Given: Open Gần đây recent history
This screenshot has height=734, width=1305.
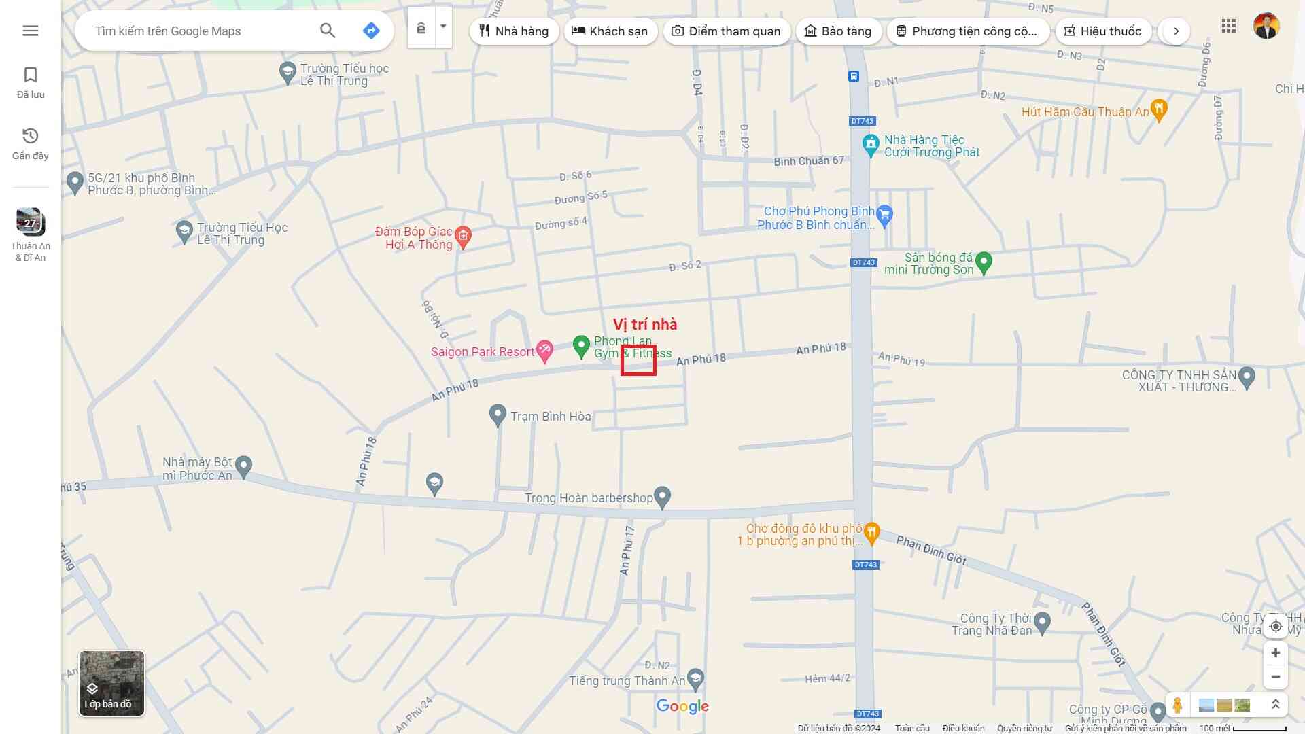Looking at the screenshot, I should (x=31, y=143).
